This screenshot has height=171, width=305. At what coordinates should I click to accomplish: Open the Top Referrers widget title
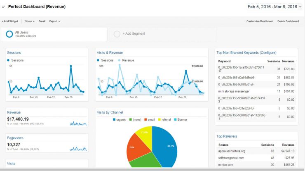[x=227, y=136]
